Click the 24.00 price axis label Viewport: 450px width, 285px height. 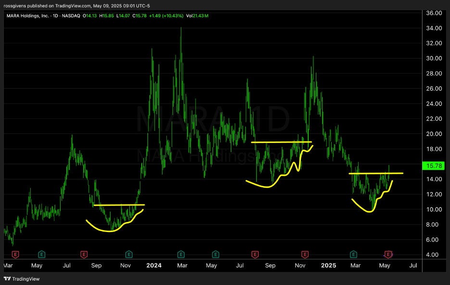click(434, 104)
